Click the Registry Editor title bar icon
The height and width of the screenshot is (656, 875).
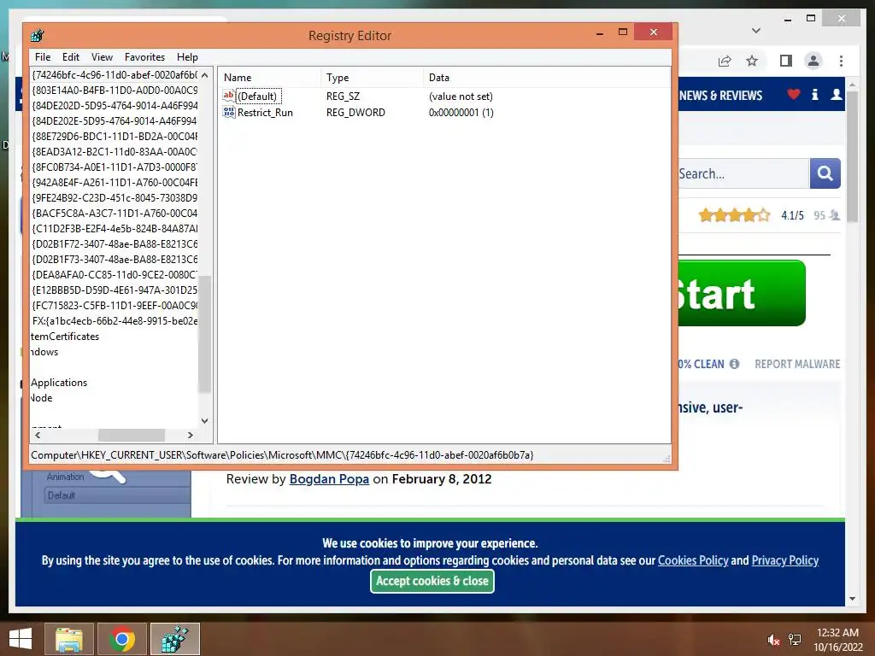click(x=38, y=36)
